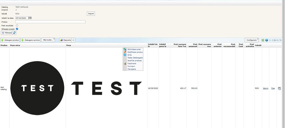285x128 pixels.
Task: Select Inactivare from the context menu
Action: [132, 63]
